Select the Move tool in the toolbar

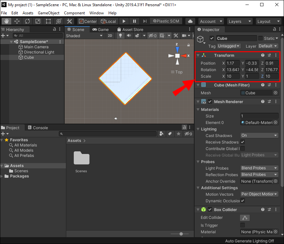(17, 21)
